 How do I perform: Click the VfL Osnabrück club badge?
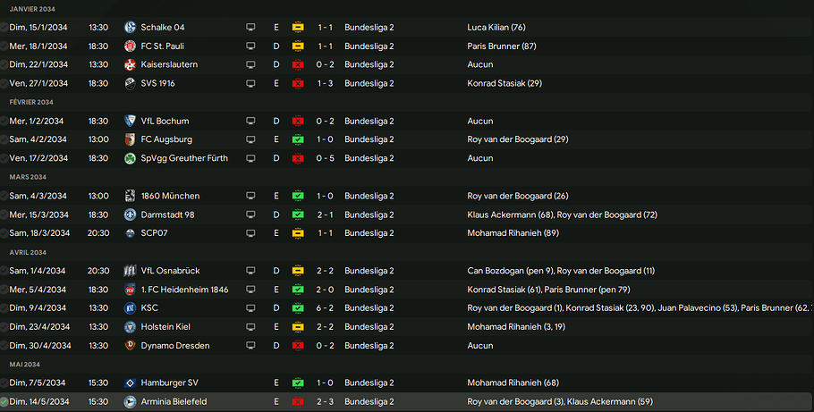point(131,271)
